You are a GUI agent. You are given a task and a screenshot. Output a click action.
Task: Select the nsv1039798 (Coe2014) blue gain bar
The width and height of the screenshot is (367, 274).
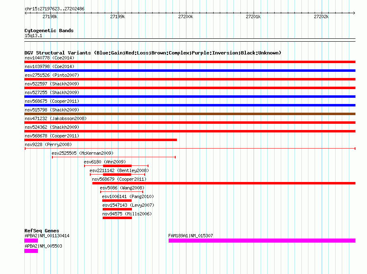pyautogui.click(x=190, y=71)
